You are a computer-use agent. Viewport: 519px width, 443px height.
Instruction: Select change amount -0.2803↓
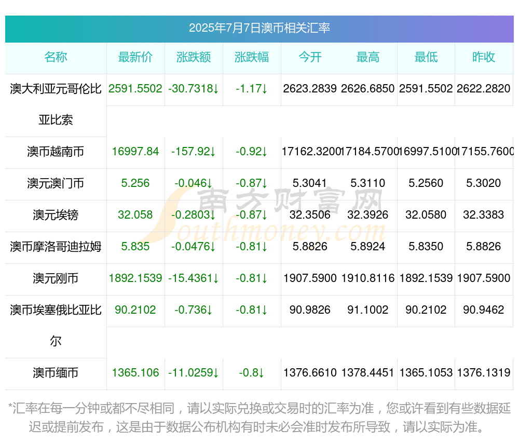coord(194,214)
